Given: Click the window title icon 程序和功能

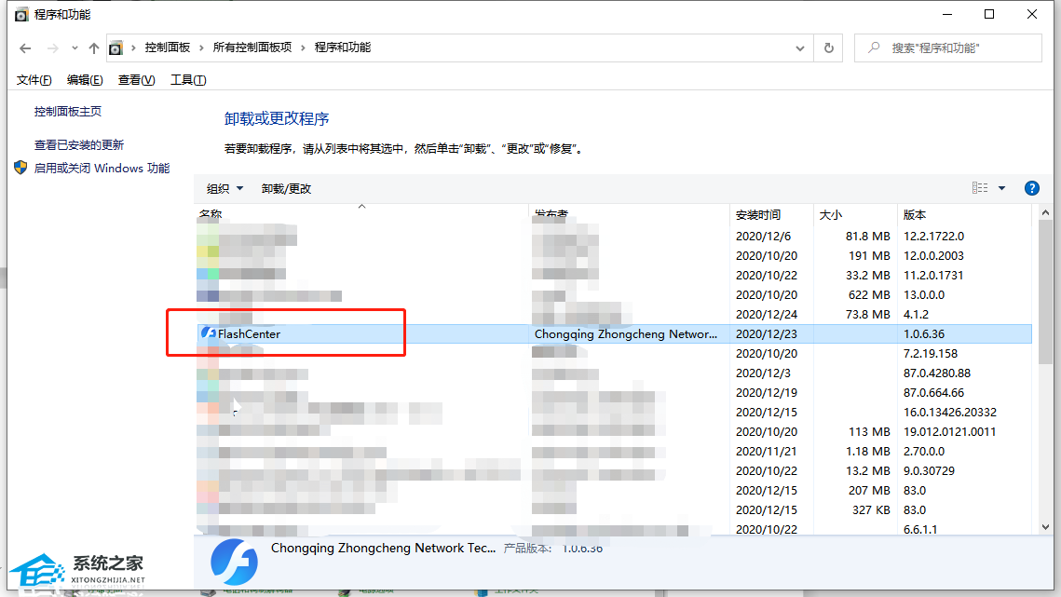Looking at the screenshot, I should 21,14.
